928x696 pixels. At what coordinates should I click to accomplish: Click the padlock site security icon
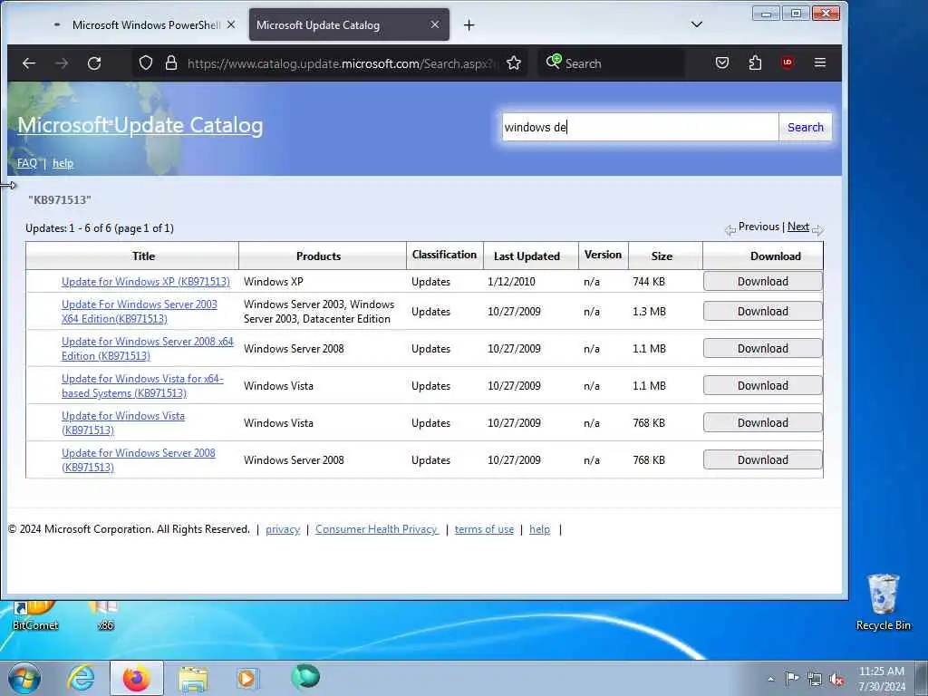pos(171,63)
